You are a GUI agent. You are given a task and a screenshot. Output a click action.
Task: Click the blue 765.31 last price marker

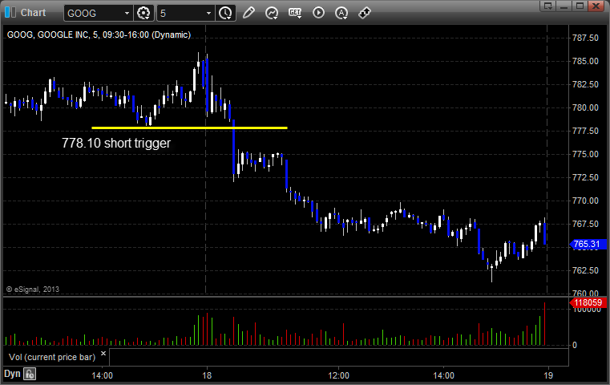(587, 244)
